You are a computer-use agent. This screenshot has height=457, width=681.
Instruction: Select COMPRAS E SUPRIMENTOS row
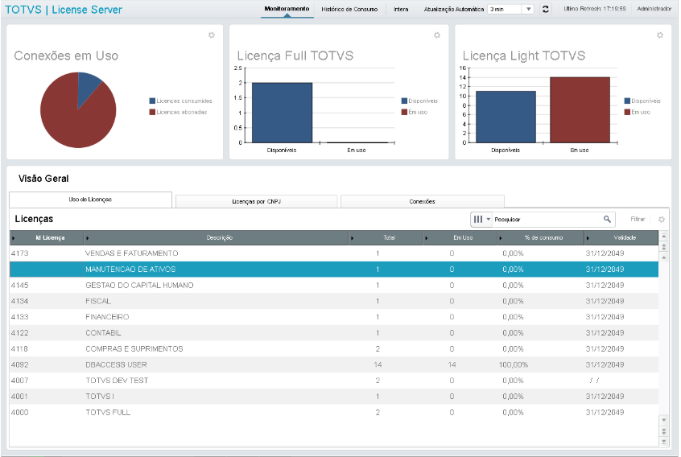(x=333, y=349)
